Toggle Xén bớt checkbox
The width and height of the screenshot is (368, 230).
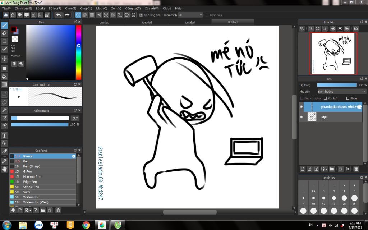click(x=325, y=98)
